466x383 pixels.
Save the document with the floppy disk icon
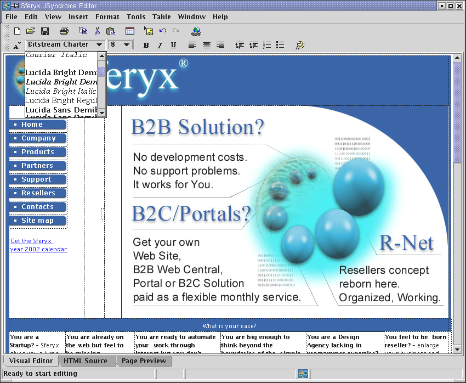click(45, 31)
